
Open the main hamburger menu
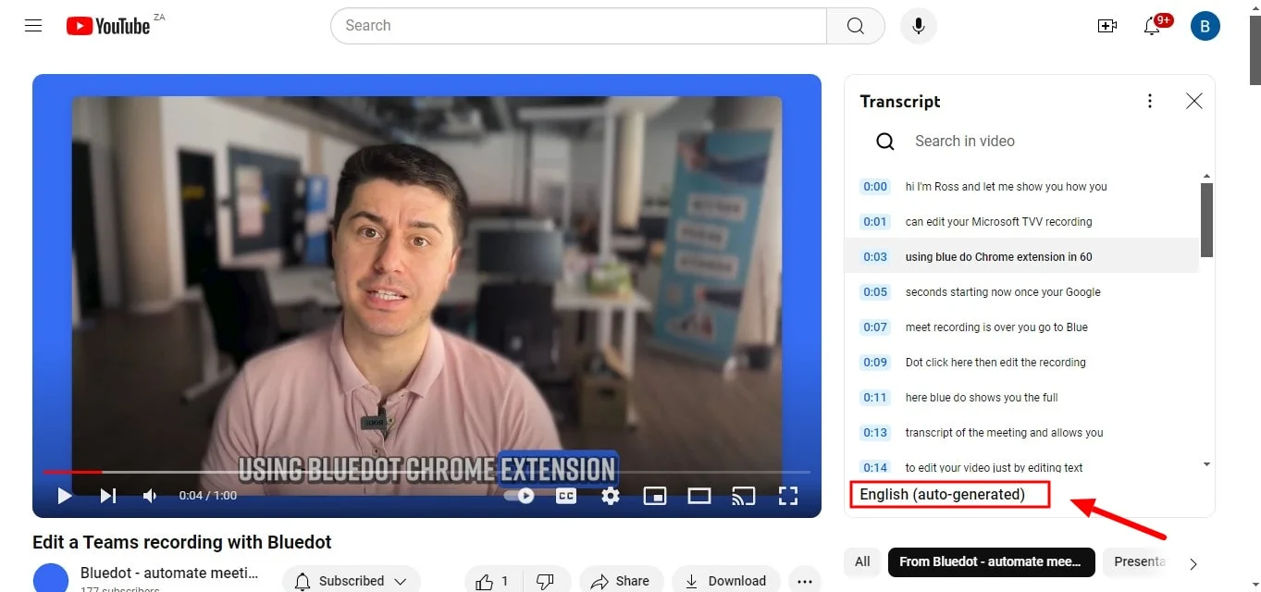[32, 25]
